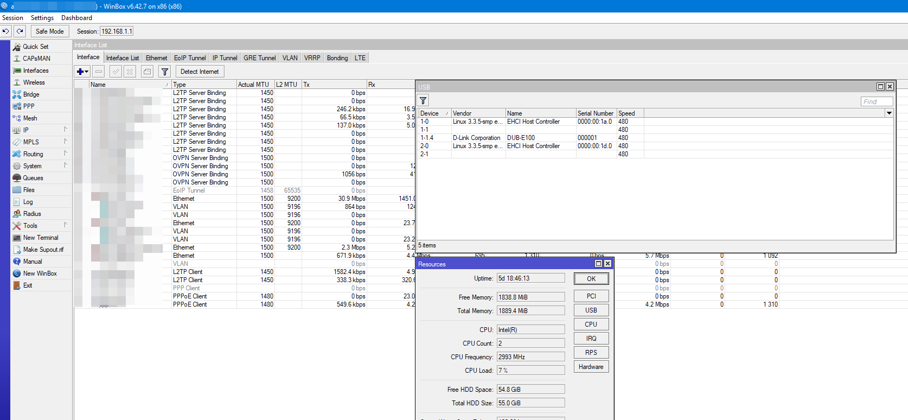Click the disable X toolbar icon
908x420 pixels.
[x=130, y=72]
